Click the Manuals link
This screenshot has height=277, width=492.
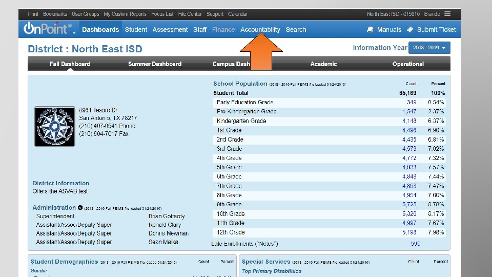[x=389, y=30]
